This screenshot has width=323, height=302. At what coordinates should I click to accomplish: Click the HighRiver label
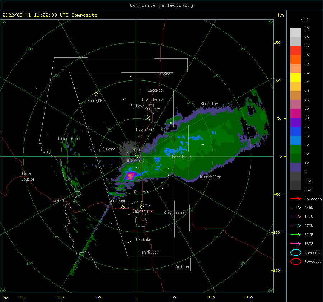[x=149, y=252]
